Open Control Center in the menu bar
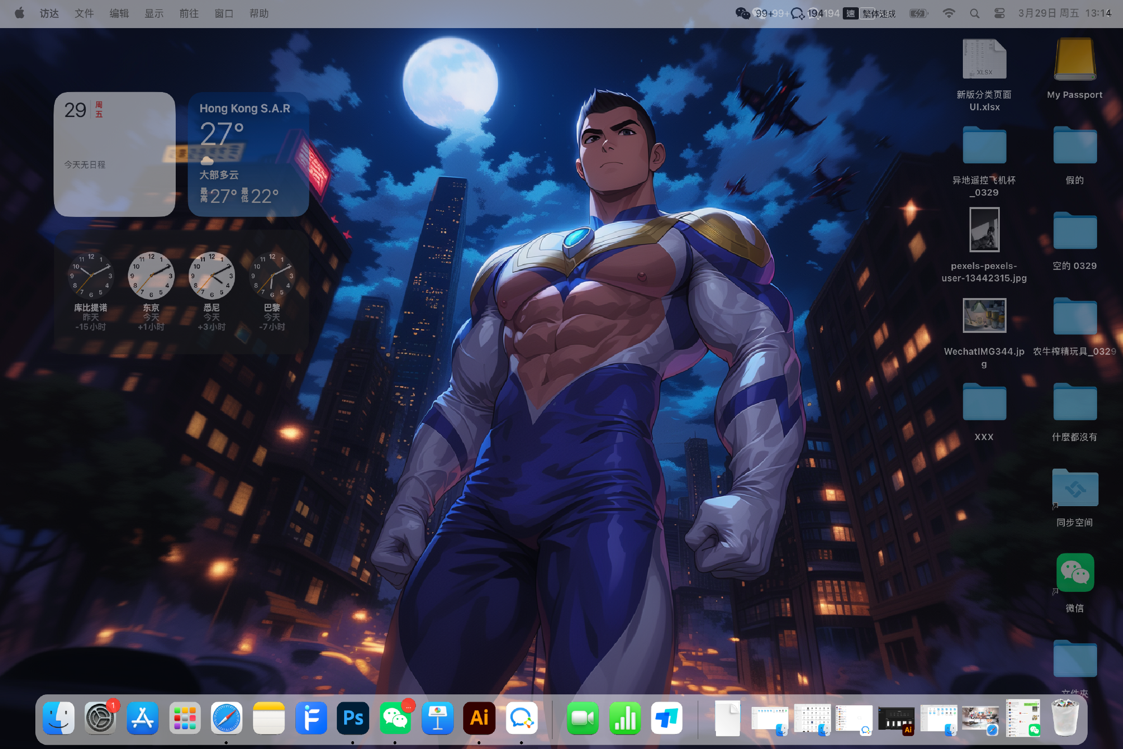Viewport: 1123px width, 749px height. coord(999,14)
